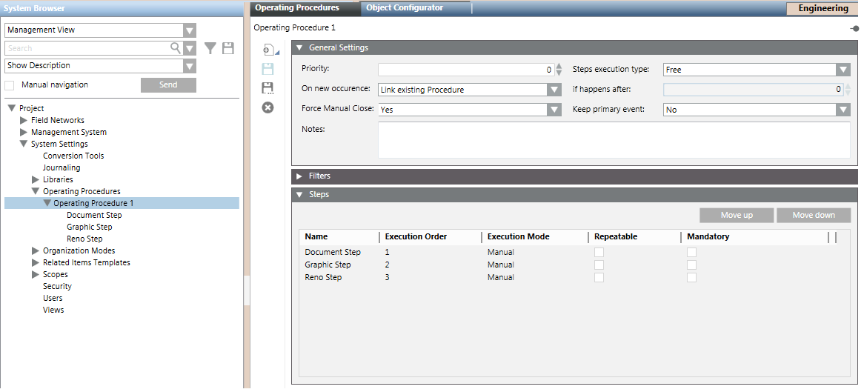Click the magnifier icon in search box
Image resolution: width=864 pixels, height=392 pixels.
tap(176, 48)
